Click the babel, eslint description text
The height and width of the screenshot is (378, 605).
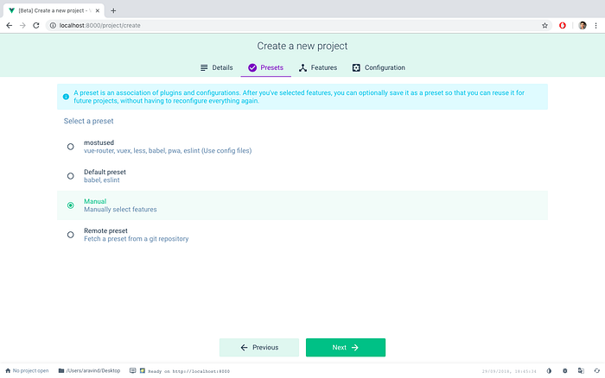(x=102, y=180)
